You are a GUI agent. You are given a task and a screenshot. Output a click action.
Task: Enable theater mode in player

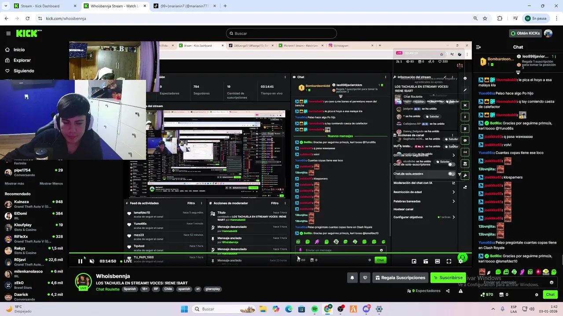point(437,261)
